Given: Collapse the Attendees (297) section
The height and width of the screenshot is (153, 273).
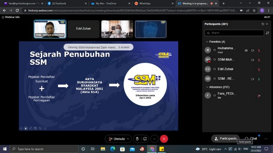Looking at the screenshot, I should pos(207,87).
